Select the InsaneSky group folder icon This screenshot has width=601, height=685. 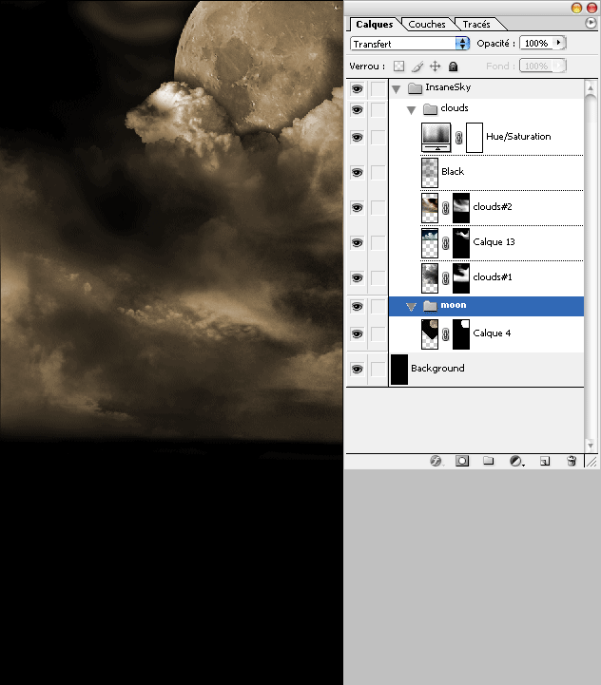pos(415,88)
